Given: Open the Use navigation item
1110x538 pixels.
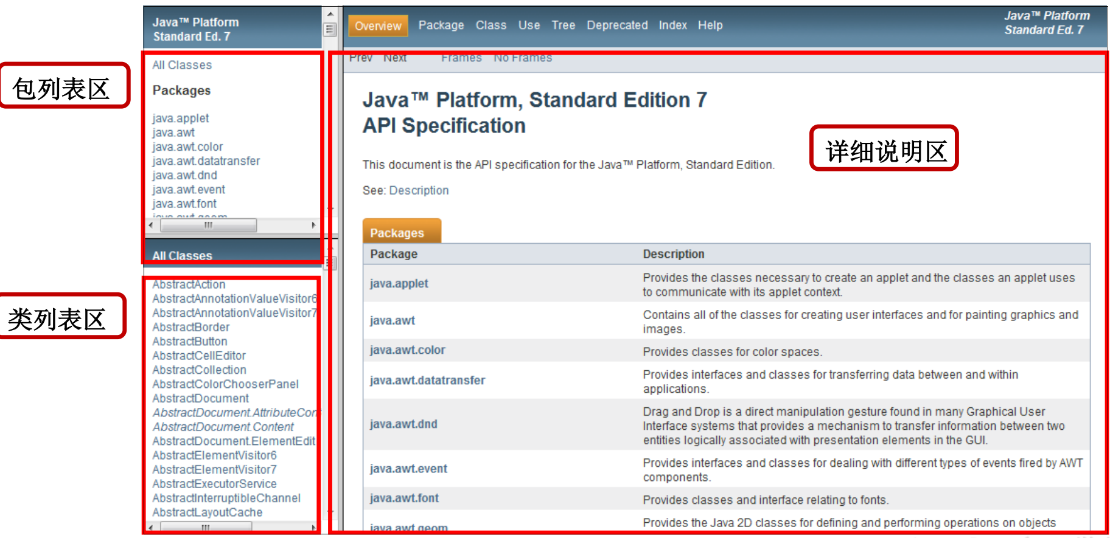Looking at the screenshot, I should [x=529, y=26].
